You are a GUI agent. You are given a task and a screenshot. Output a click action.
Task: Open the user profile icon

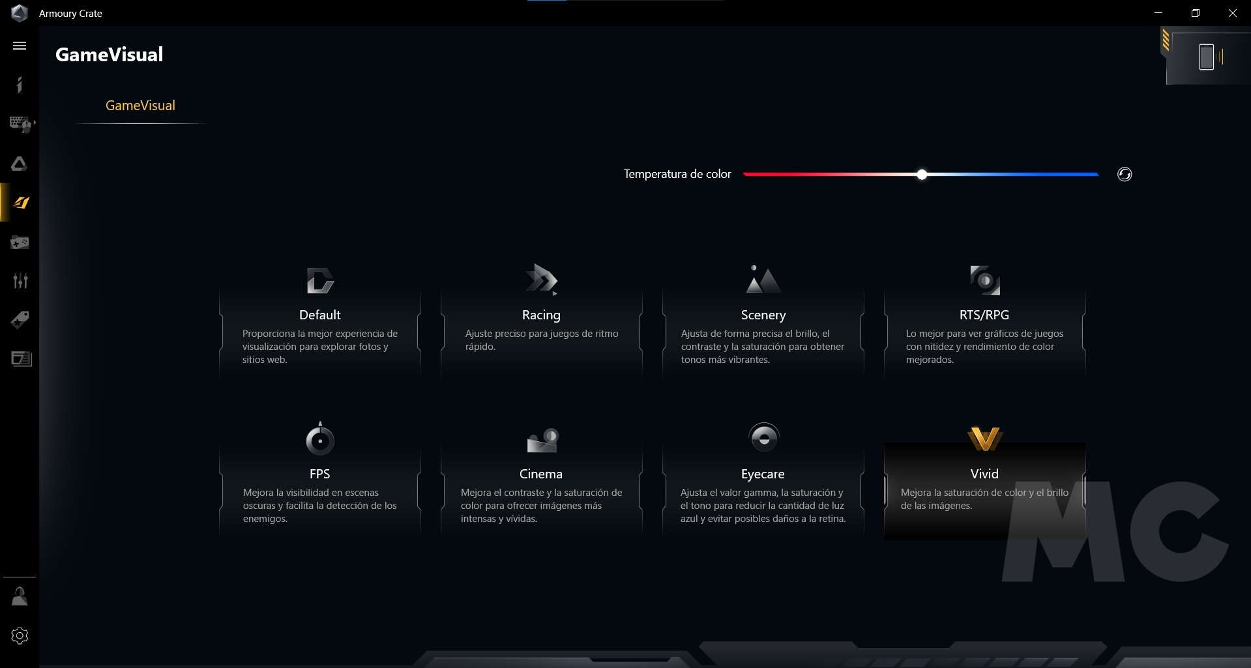point(20,596)
